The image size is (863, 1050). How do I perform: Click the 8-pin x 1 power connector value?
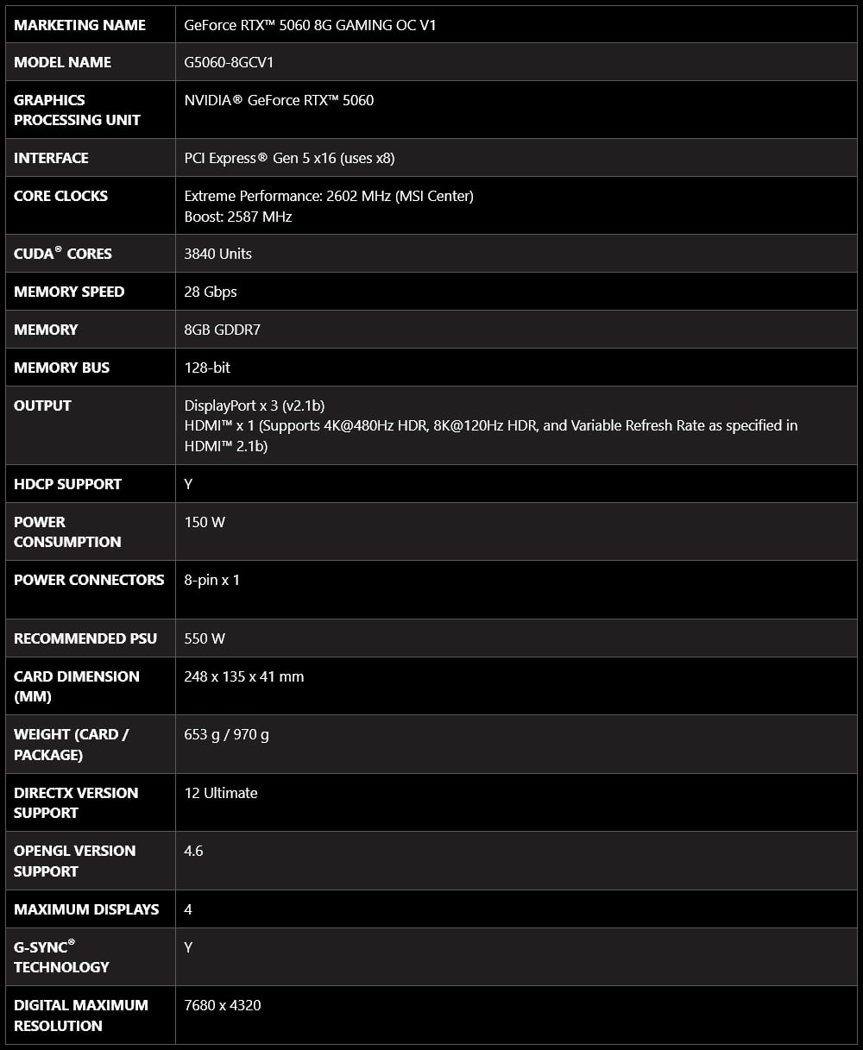pos(212,580)
